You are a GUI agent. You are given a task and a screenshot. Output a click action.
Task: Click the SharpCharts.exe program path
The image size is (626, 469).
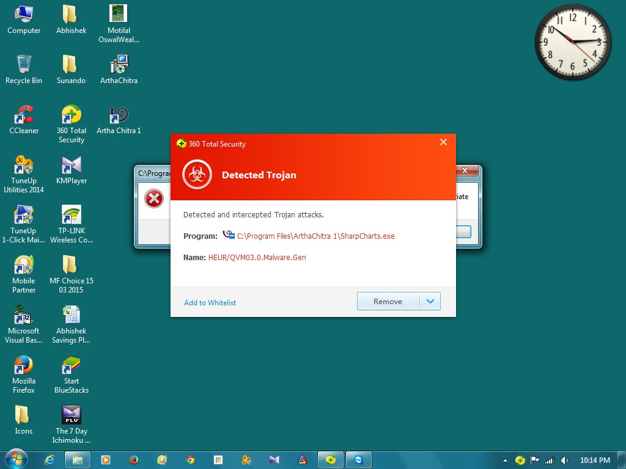[x=316, y=236]
